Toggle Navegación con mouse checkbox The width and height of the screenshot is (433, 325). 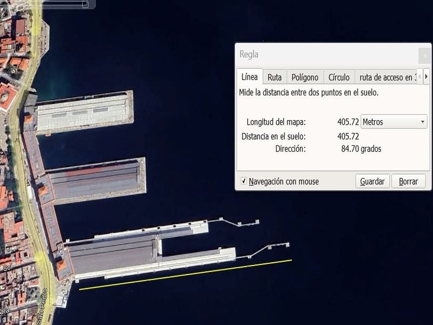pyautogui.click(x=244, y=181)
